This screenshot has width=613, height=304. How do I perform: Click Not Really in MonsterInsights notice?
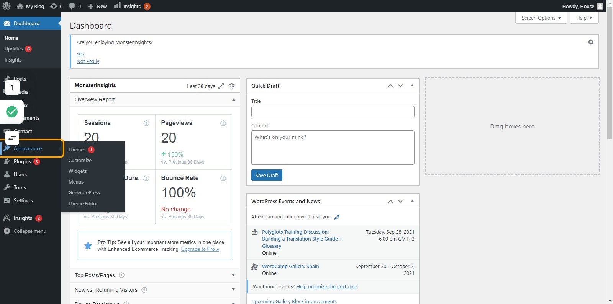pos(88,62)
